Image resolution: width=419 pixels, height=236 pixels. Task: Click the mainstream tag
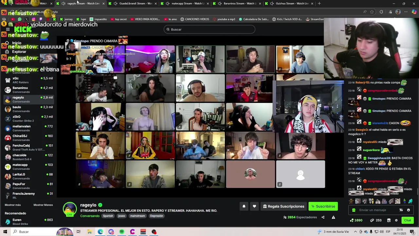pyautogui.click(x=137, y=216)
